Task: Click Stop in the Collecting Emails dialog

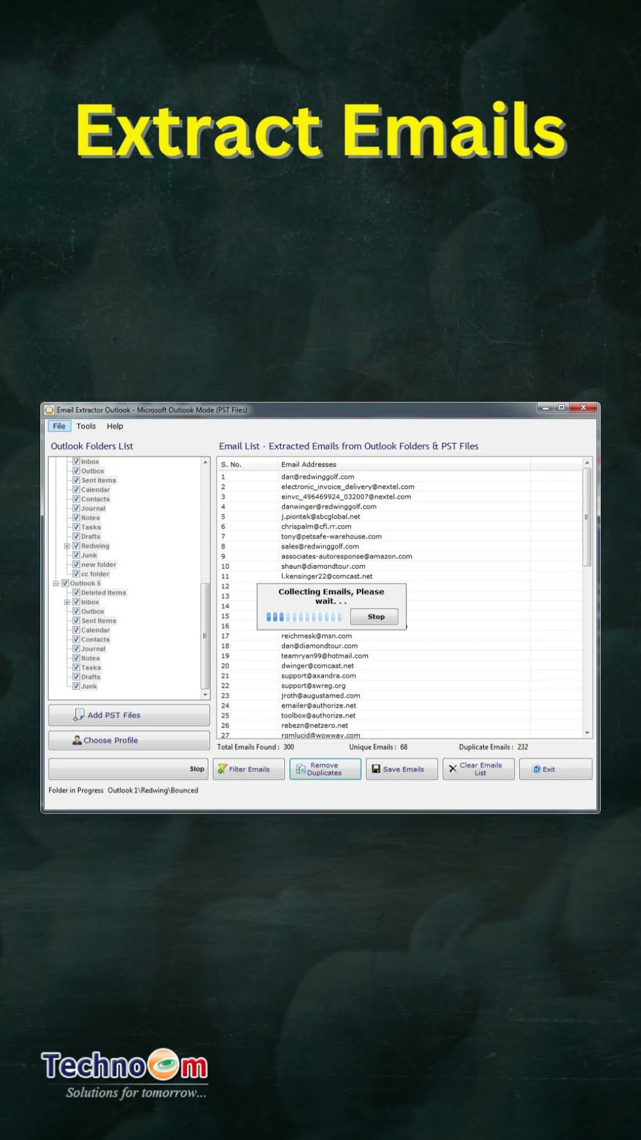Action: 375,617
